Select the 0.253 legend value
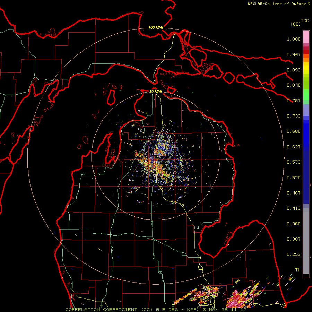Viewport: 312px width, 312px height. 294,254
